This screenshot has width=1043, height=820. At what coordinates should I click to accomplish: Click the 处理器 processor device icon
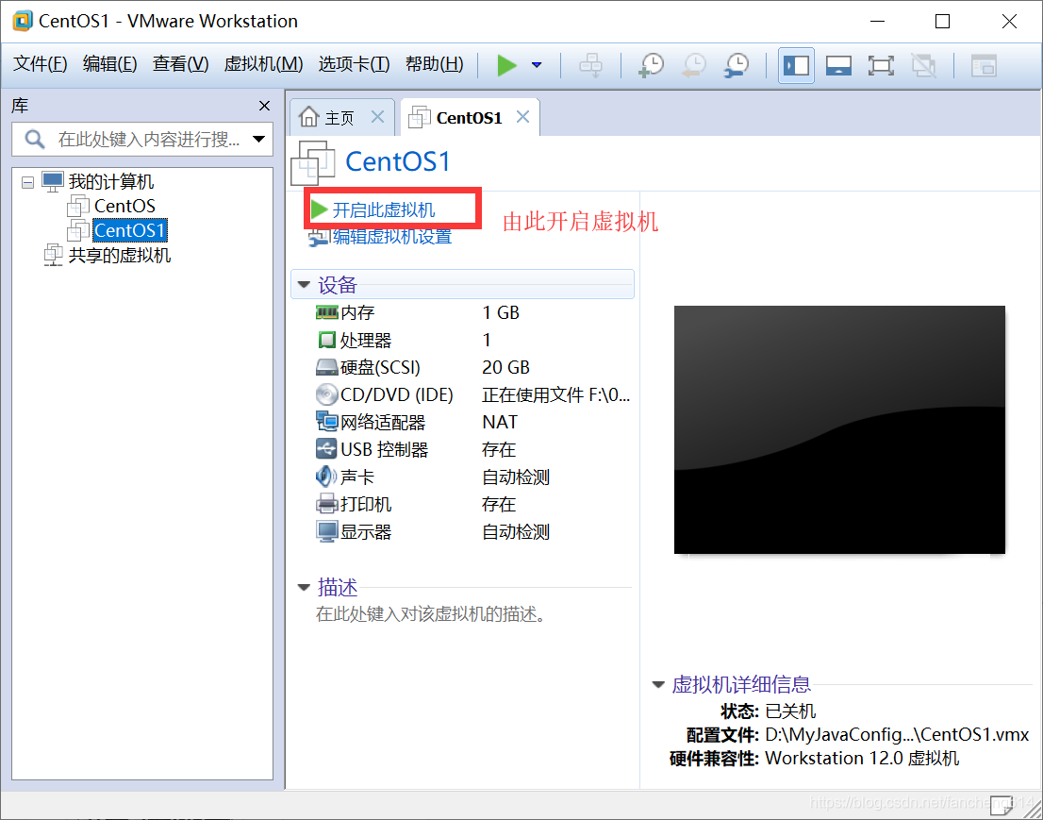326,340
